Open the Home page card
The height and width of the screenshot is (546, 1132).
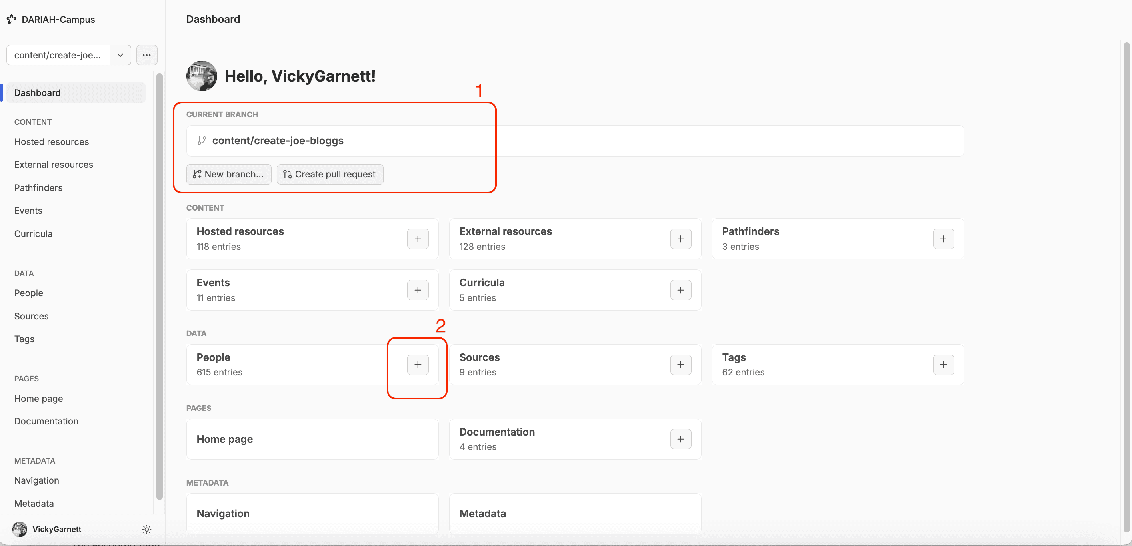(312, 439)
